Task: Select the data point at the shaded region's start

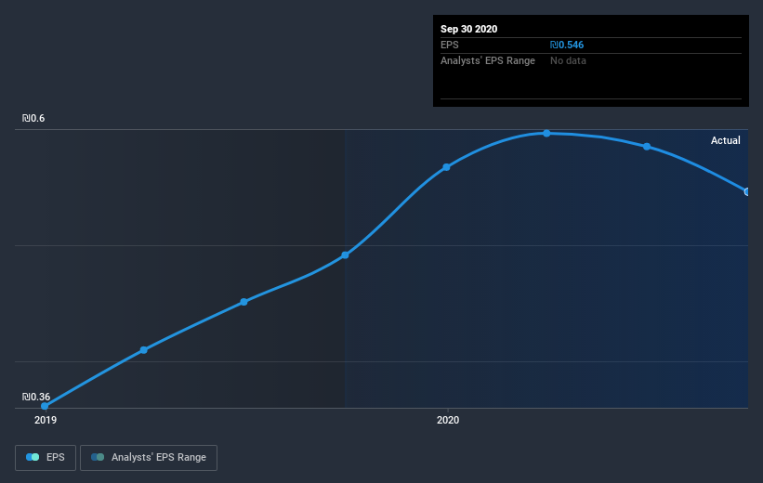Action: (x=345, y=255)
